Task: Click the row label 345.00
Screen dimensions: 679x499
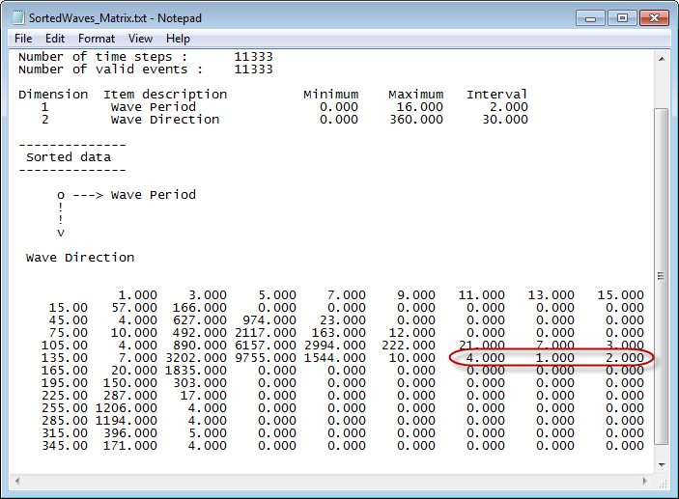Action: [x=65, y=446]
